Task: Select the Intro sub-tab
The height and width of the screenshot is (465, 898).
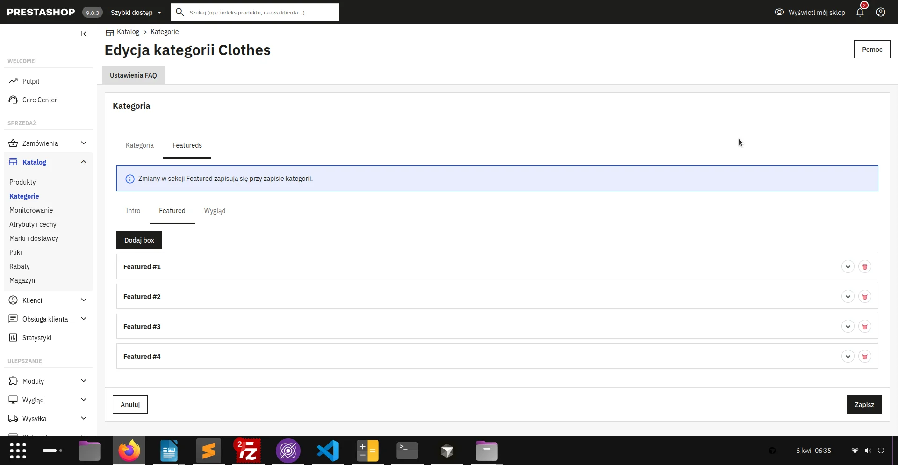Action: click(133, 211)
